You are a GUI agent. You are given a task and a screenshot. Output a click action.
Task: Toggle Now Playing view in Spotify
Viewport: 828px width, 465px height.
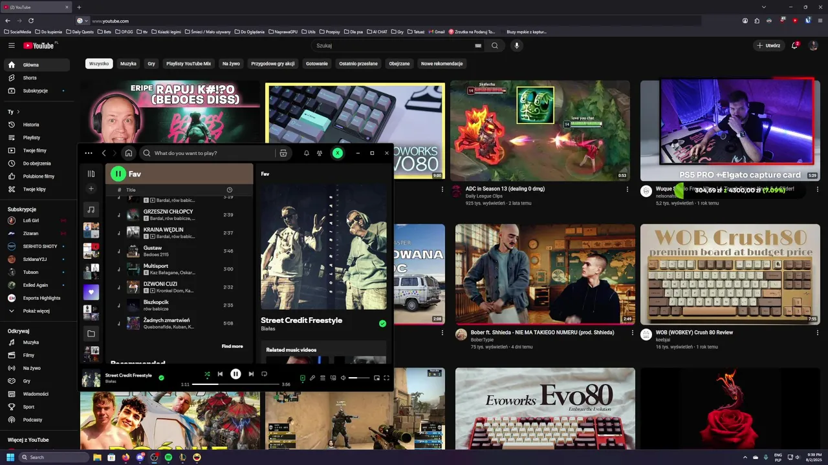(302, 378)
